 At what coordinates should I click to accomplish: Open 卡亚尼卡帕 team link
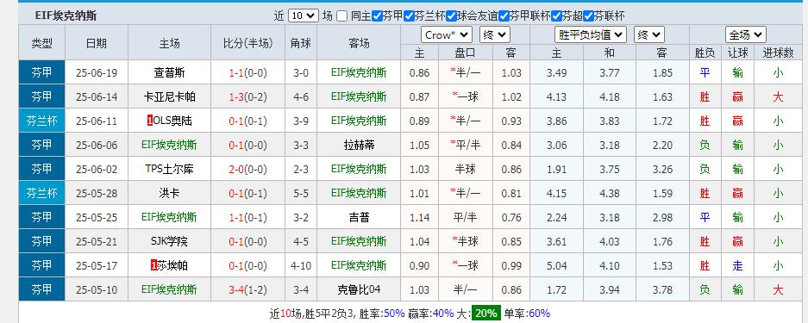click(x=169, y=96)
